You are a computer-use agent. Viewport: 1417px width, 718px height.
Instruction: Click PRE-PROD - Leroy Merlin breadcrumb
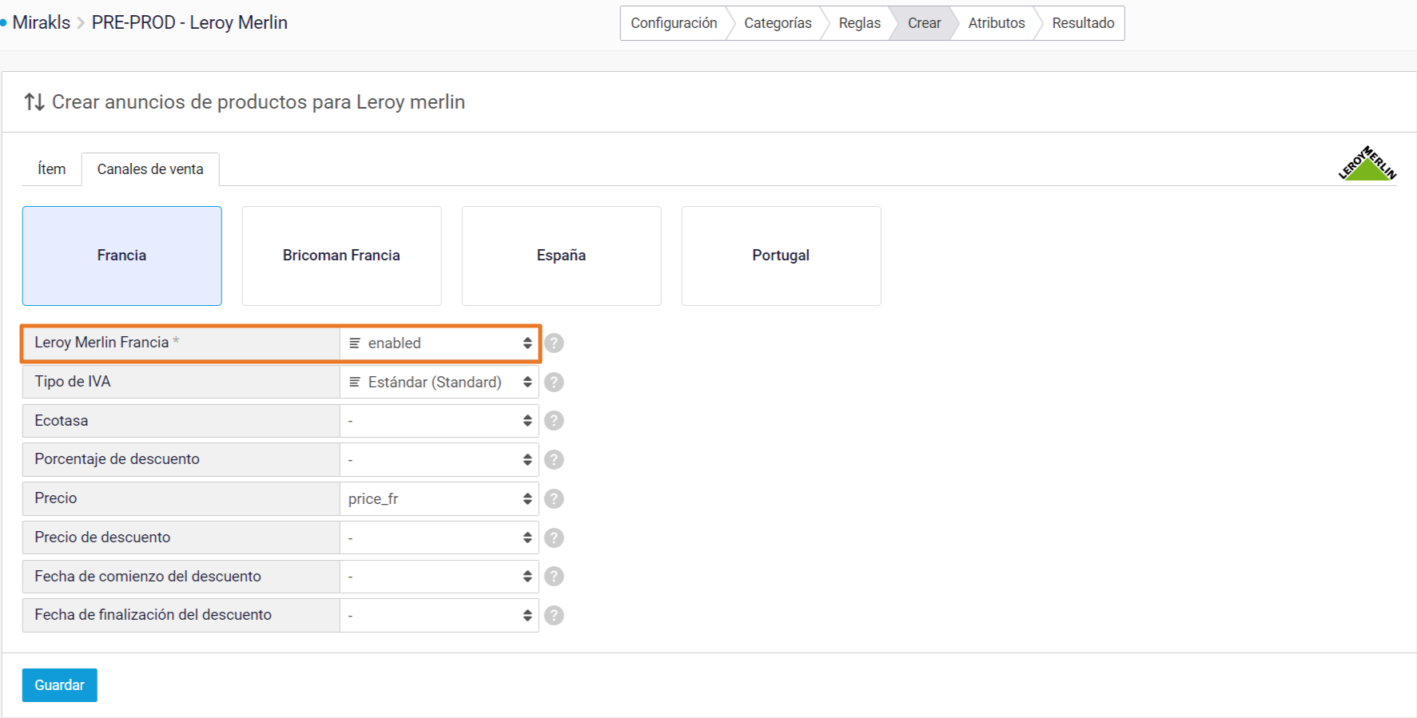(189, 22)
